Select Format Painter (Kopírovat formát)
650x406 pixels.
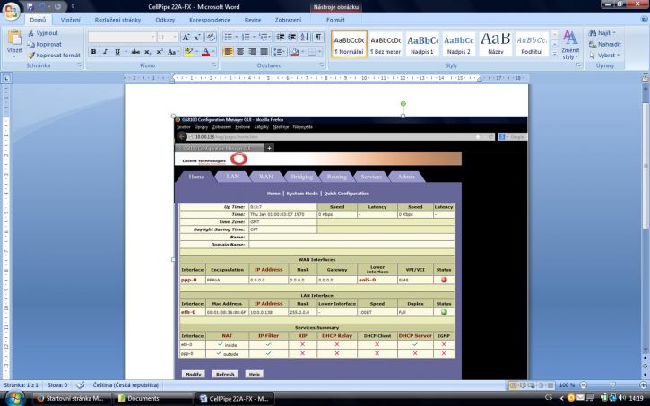click(54, 55)
